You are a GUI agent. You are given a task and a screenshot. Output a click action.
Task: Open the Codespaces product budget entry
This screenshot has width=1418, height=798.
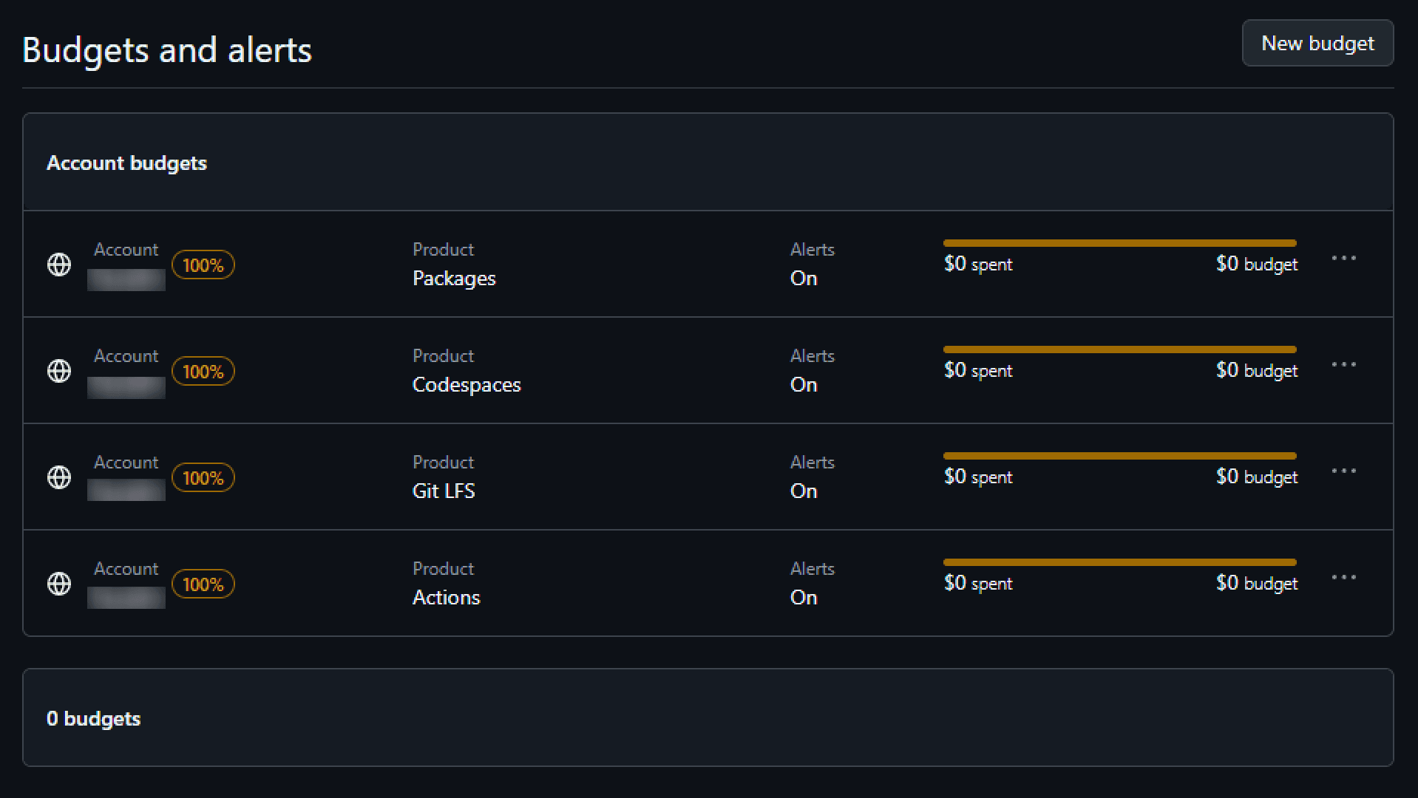point(467,384)
